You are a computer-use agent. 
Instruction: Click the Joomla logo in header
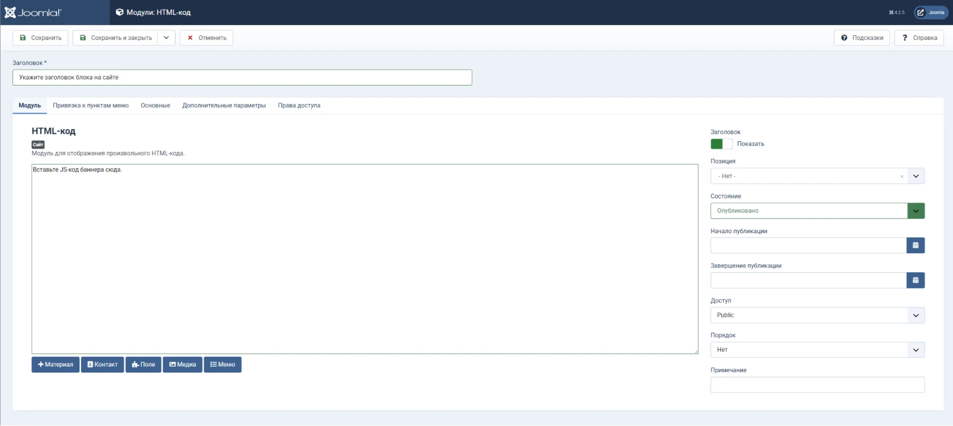pyautogui.click(x=33, y=12)
